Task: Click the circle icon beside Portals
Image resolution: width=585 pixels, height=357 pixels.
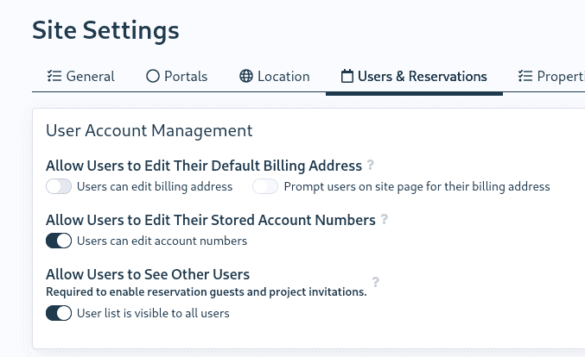Action: 153,76
